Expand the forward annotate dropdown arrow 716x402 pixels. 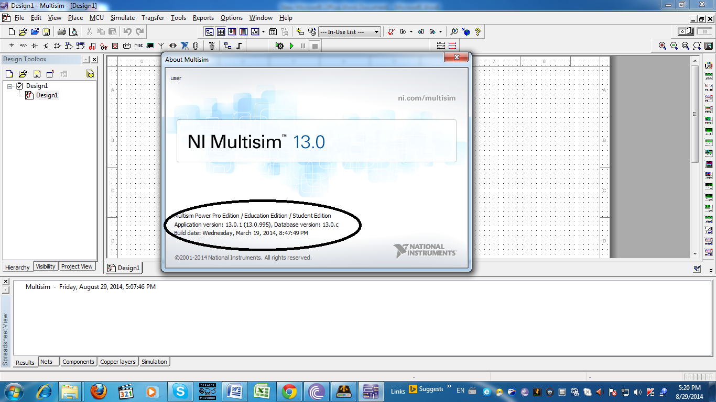[440, 32]
